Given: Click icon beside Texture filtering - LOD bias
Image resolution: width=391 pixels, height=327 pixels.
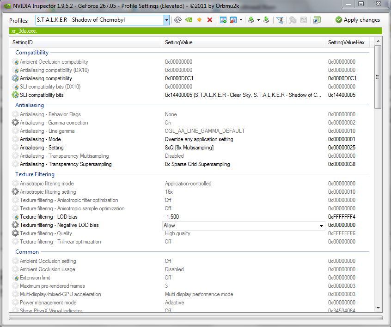Looking at the screenshot, I should click(16, 217).
